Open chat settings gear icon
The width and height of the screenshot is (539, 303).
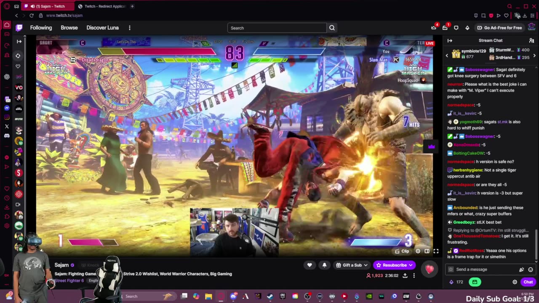tap(515, 282)
